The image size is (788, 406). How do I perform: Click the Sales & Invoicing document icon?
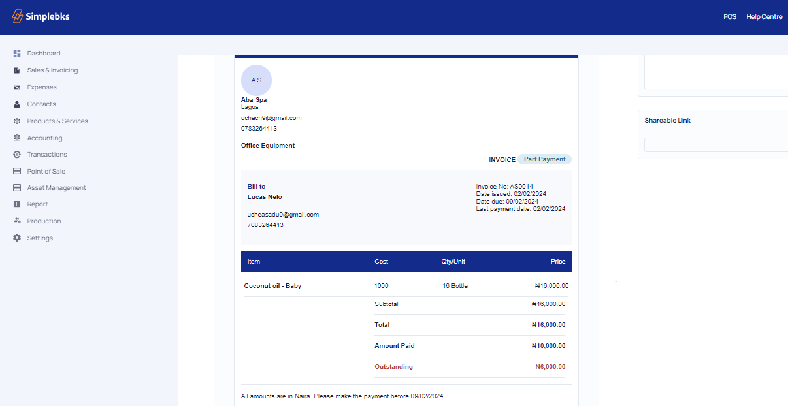[17, 70]
